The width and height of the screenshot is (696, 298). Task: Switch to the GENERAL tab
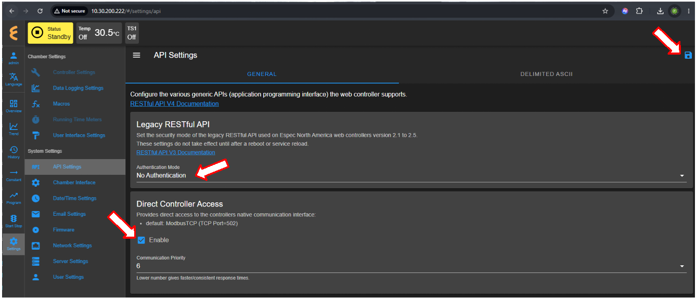coord(262,74)
